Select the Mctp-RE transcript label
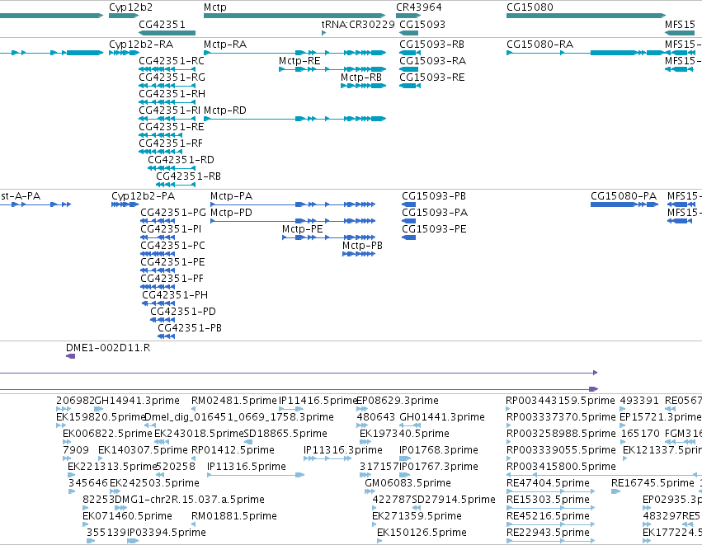Screen dimensions: 702x545 pos(299,61)
